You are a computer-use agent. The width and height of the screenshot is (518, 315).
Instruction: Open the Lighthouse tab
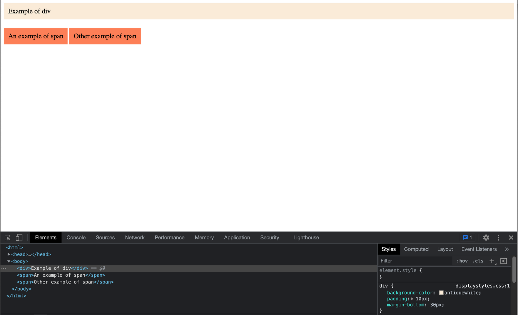coord(306,238)
